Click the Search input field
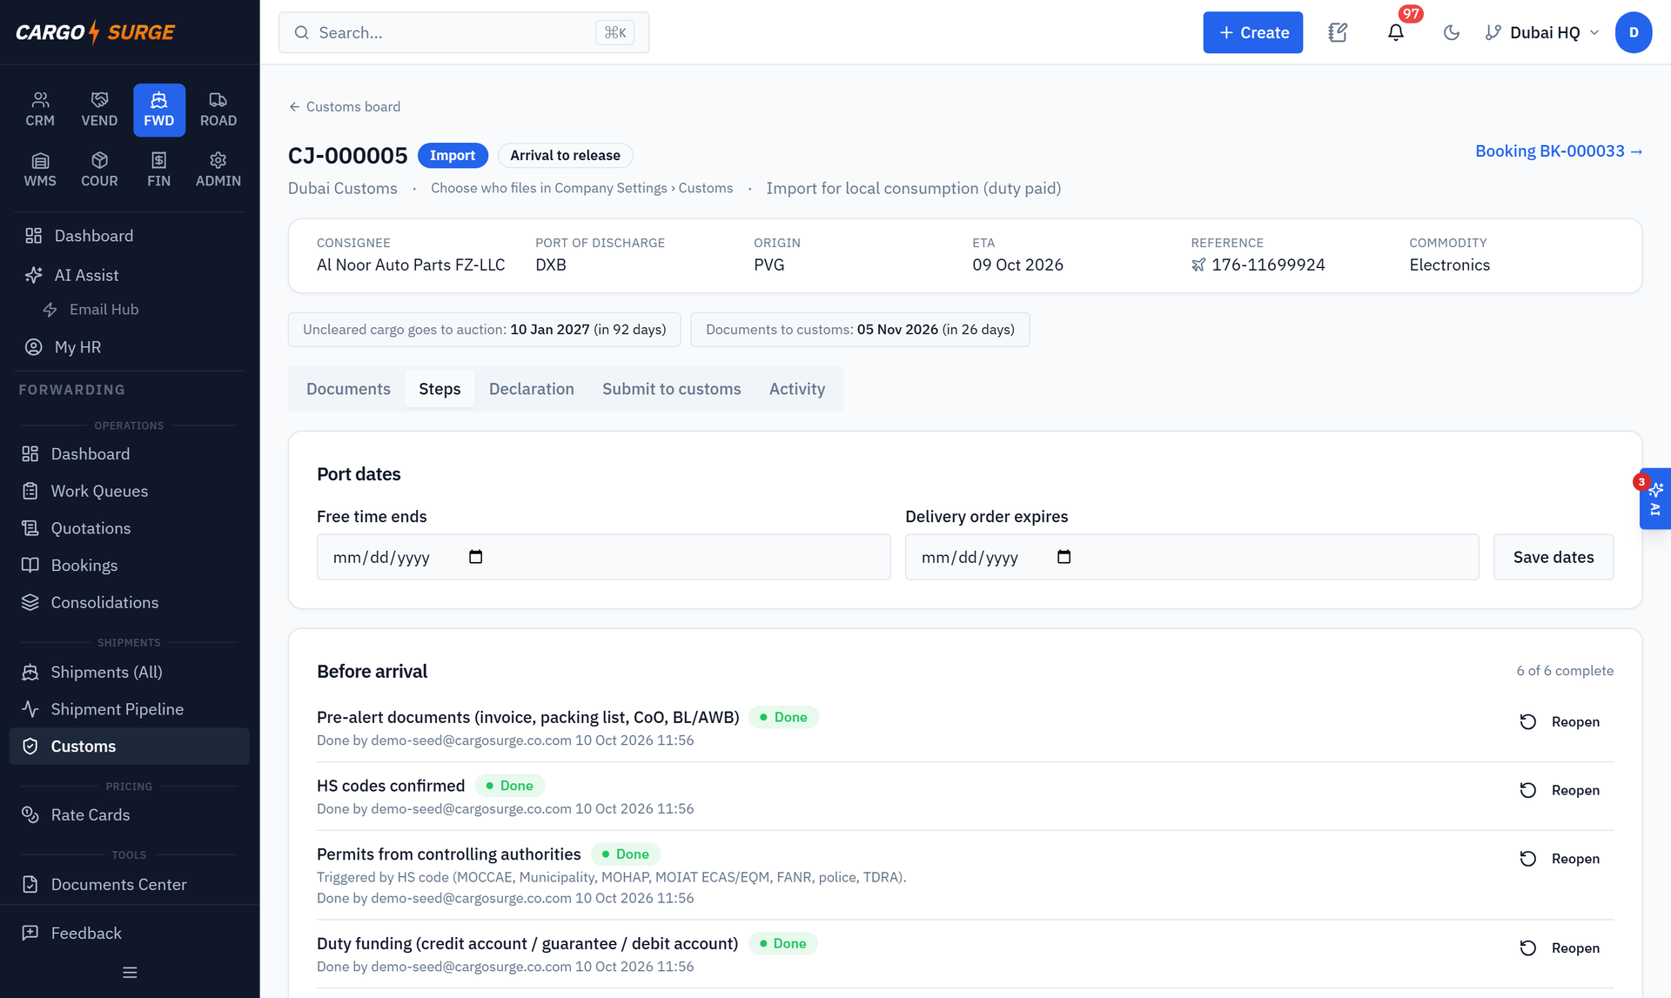The height and width of the screenshot is (998, 1671). (x=464, y=32)
